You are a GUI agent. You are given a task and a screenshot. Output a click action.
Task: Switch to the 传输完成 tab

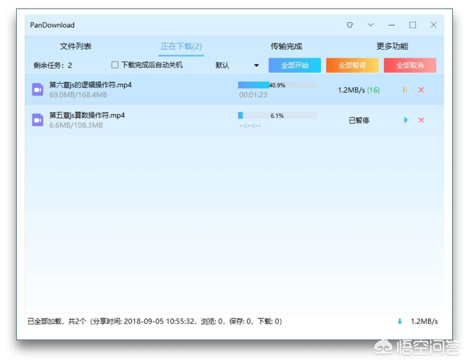286,46
